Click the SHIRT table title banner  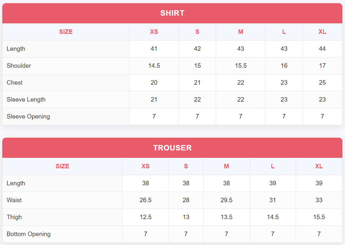[x=172, y=13]
